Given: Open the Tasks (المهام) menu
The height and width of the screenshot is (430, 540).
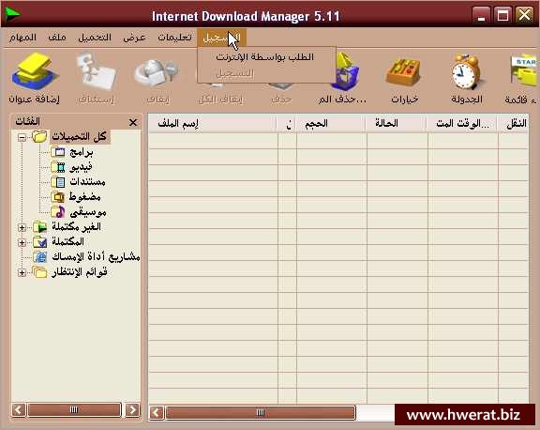Looking at the screenshot, I should point(22,38).
